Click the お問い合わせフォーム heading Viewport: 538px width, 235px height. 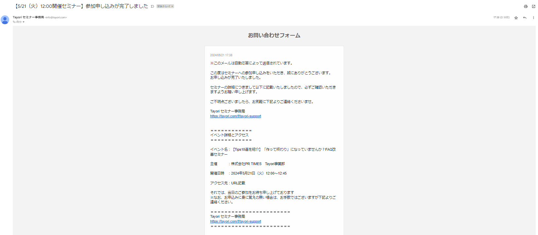(274, 35)
